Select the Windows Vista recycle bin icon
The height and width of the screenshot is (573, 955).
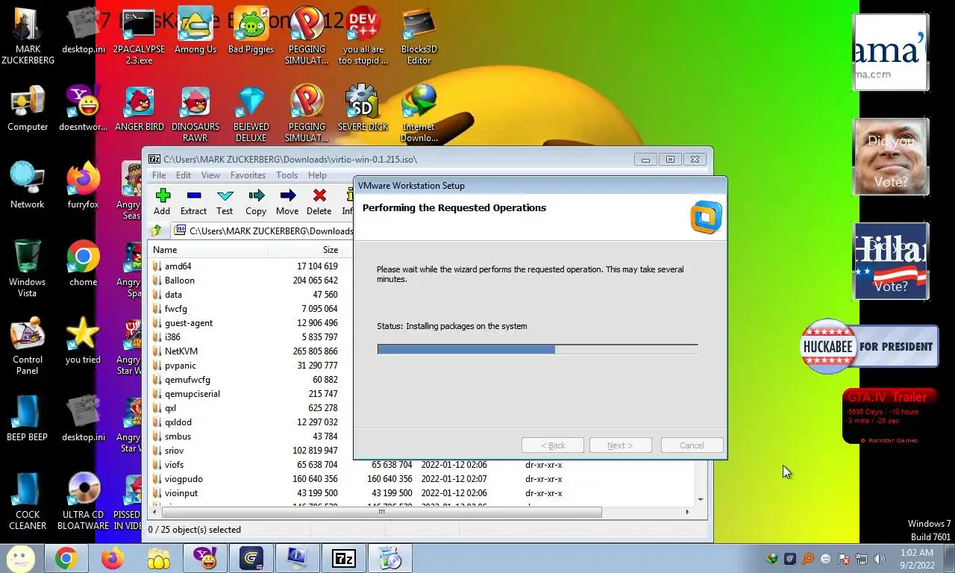coord(28,269)
